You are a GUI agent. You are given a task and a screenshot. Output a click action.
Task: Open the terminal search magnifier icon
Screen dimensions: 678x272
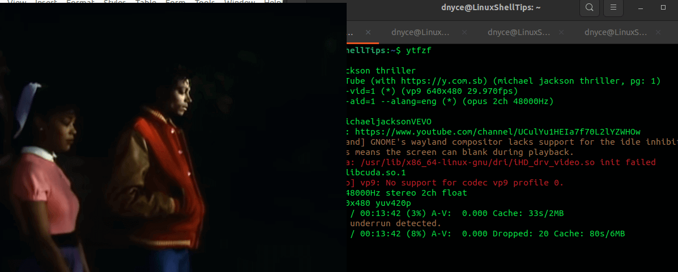click(x=590, y=7)
